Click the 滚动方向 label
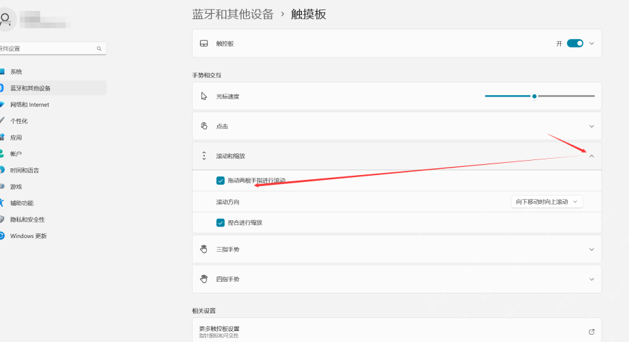Viewport: 629px width, 342px height. pos(227,202)
